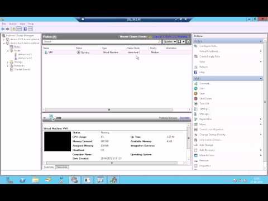The width and height of the screenshot is (268, 201).
Task: Click the VM1 black console thumbnail
Action: [x=58, y=141]
